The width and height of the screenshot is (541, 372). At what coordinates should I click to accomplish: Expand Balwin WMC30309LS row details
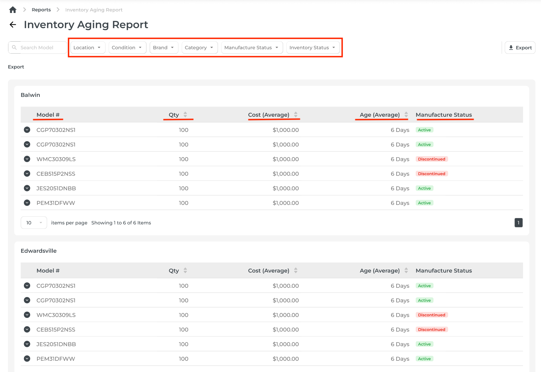(x=27, y=159)
